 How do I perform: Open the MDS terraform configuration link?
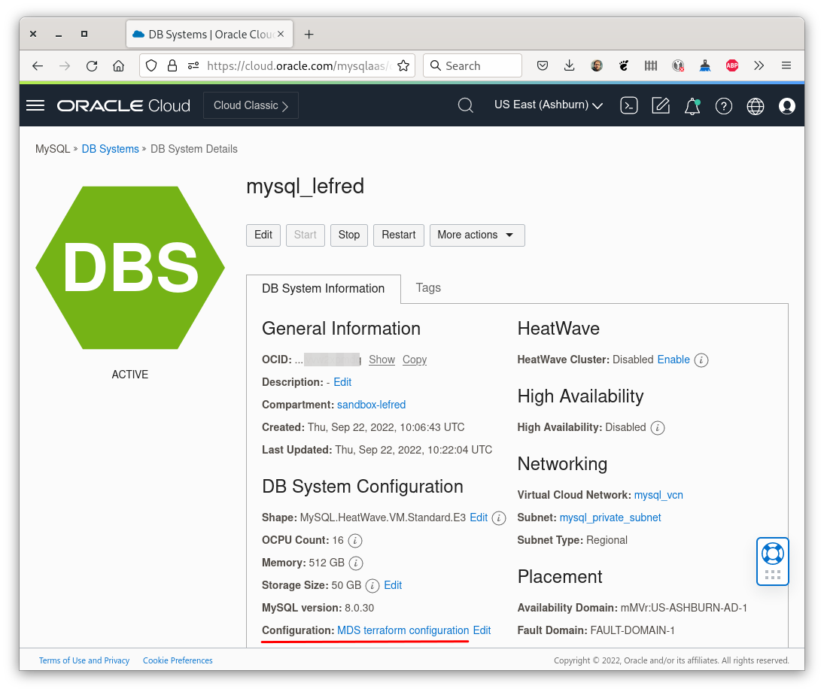(403, 630)
